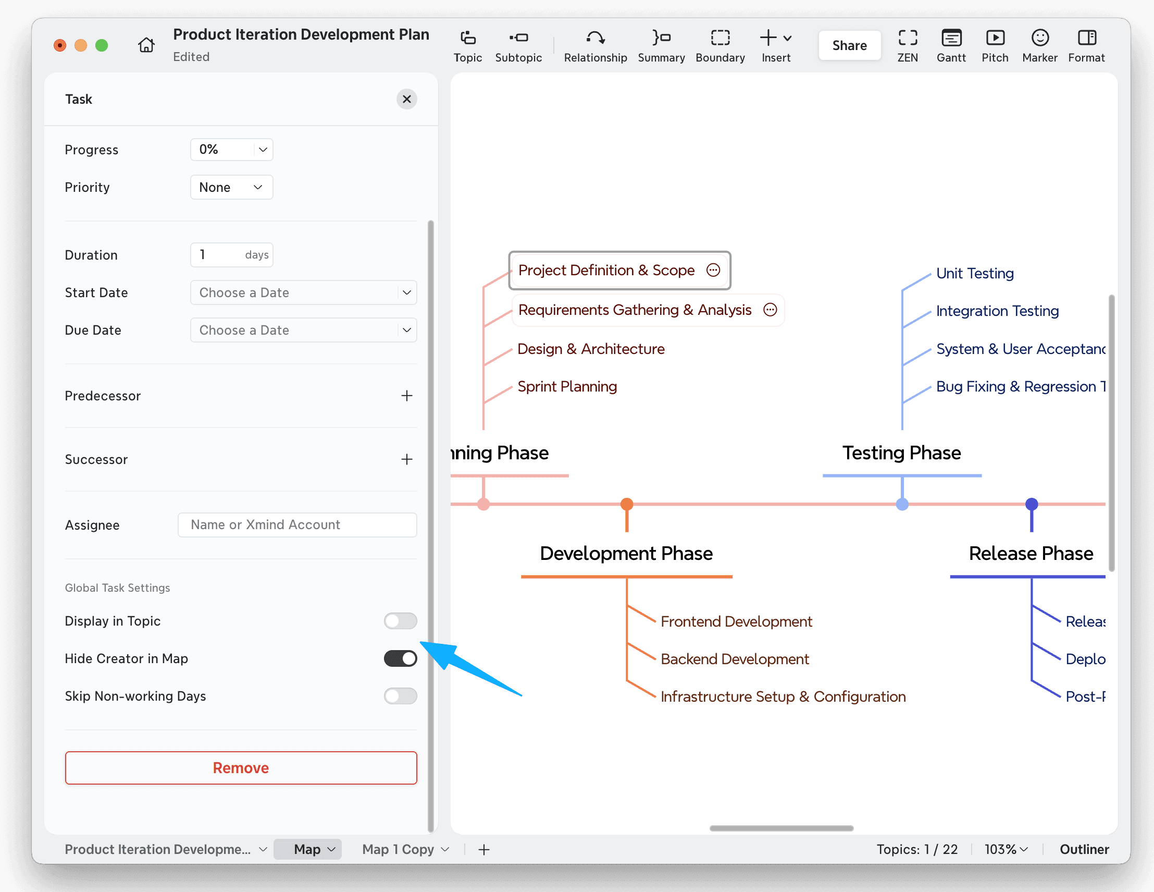1154x892 pixels.
Task: Open the Marker panel
Action: pos(1039,45)
